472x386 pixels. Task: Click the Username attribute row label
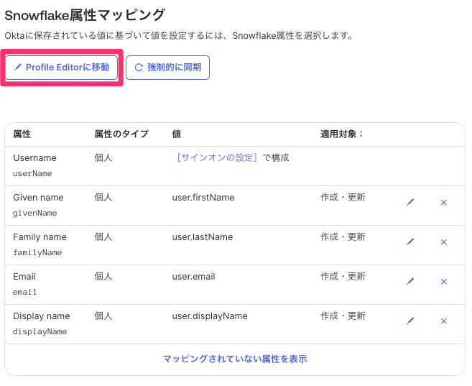34,157
